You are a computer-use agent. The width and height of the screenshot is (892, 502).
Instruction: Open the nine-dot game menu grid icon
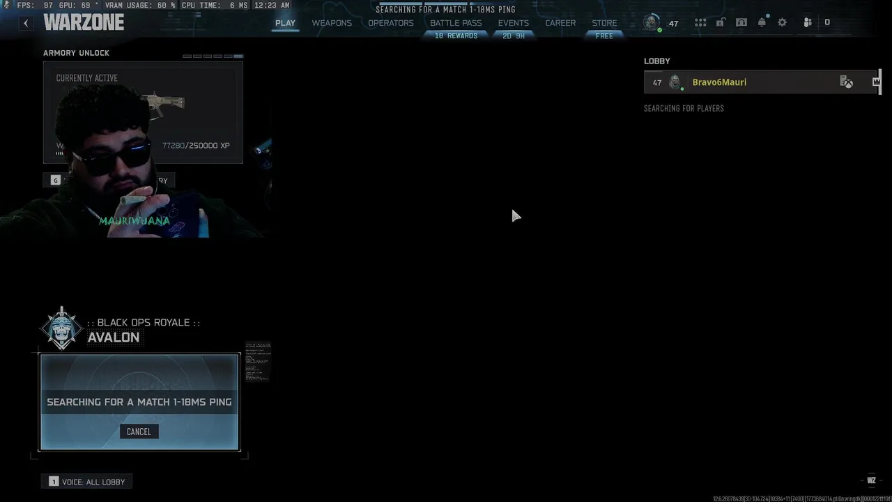pyautogui.click(x=700, y=22)
